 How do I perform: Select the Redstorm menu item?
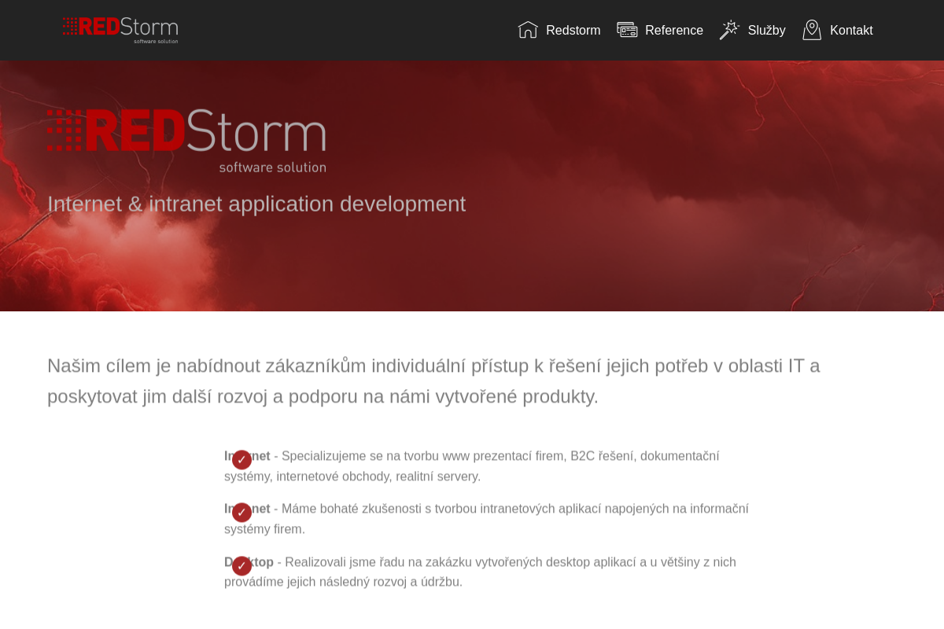[x=573, y=30]
